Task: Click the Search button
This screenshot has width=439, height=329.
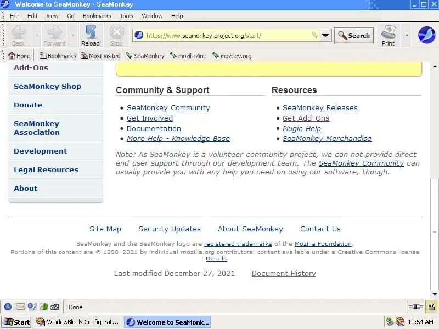Action: coord(354,35)
